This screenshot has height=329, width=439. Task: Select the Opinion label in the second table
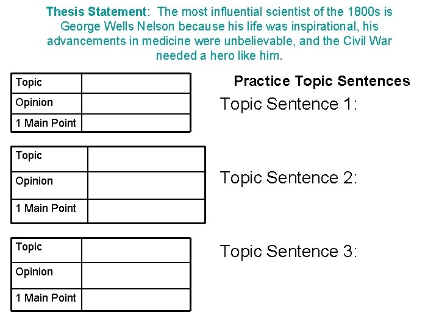point(34,181)
